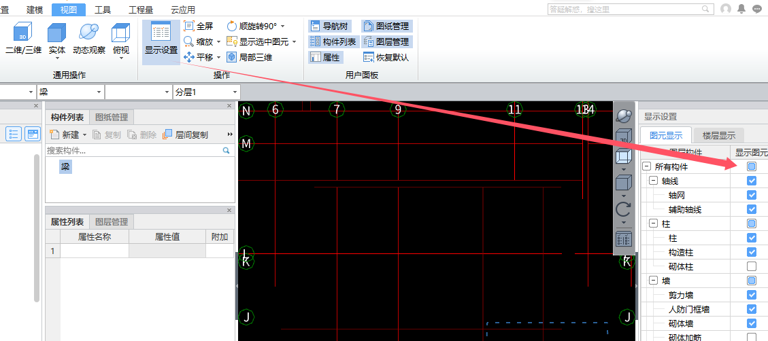The image size is (768, 341).
Task: Click the 层间复制 button
Action: point(186,134)
